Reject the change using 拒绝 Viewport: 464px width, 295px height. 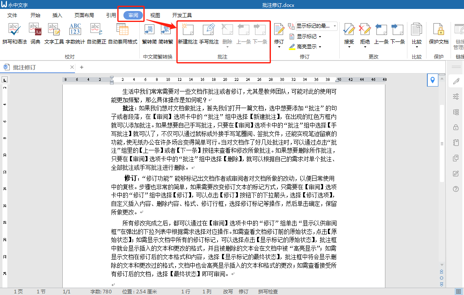(365, 35)
